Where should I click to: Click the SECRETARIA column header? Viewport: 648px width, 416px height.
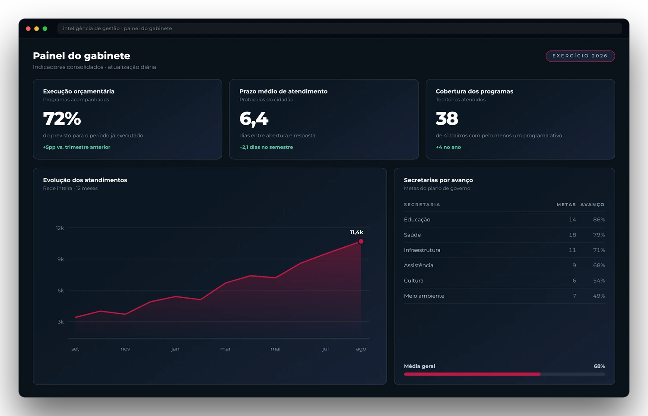422,205
